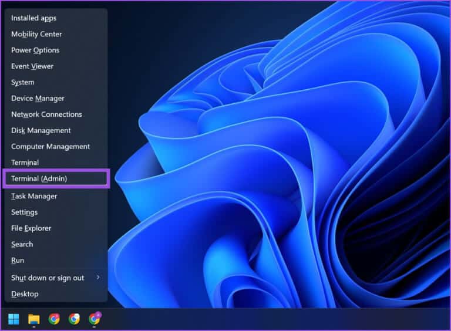Open Disk Management
Screen dimensions: 451x331
56,130
